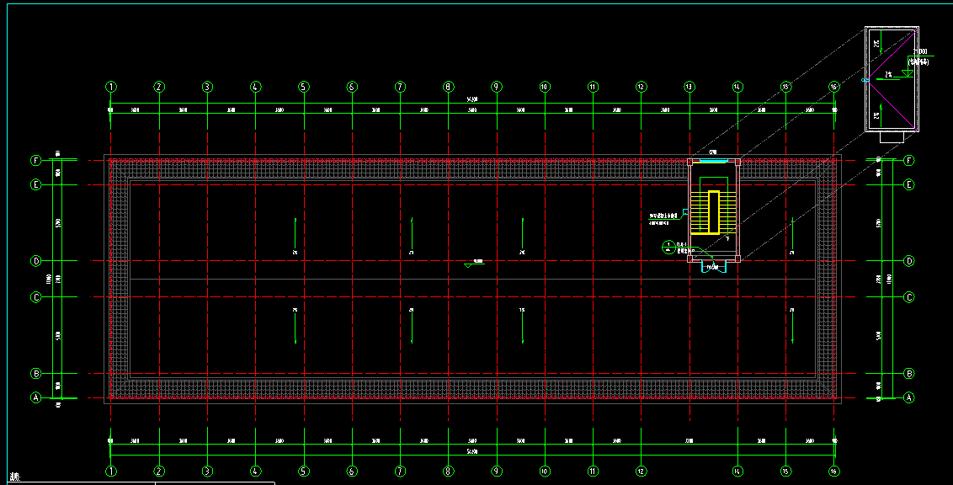Click the top grid bubble numbered 1
The width and height of the screenshot is (953, 485).
pos(111,87)
